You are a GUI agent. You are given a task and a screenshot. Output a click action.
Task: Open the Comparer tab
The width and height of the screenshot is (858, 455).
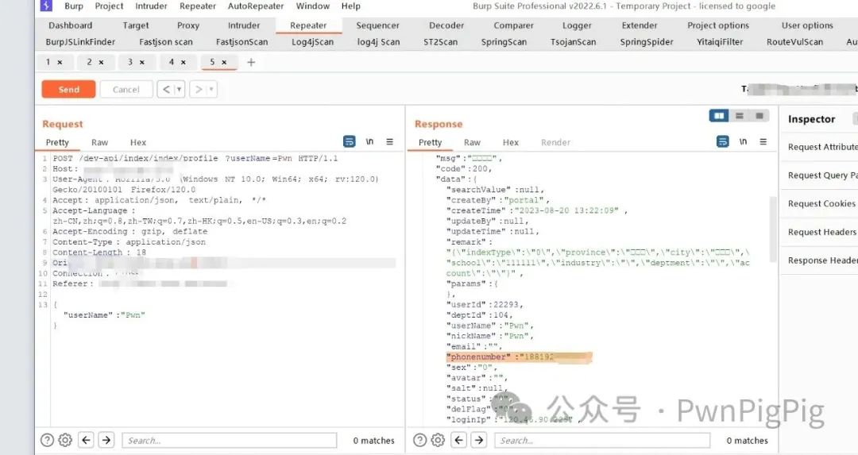pyautogui.click(x=513, y=25)
